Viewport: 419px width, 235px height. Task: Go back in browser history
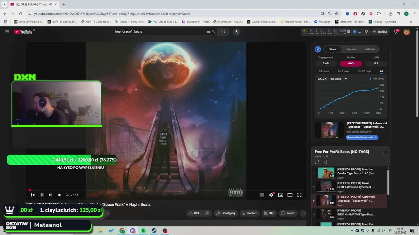(x=5, y=14)
